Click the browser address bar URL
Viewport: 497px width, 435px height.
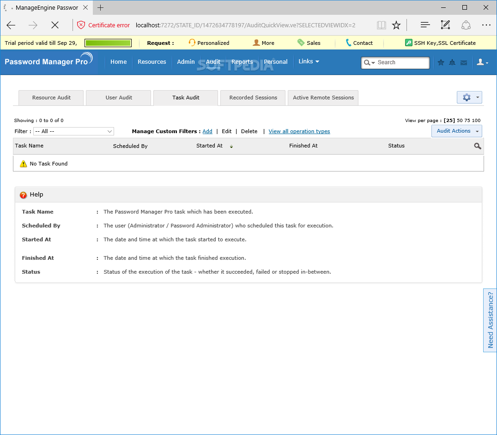click(x=245, y=25)
